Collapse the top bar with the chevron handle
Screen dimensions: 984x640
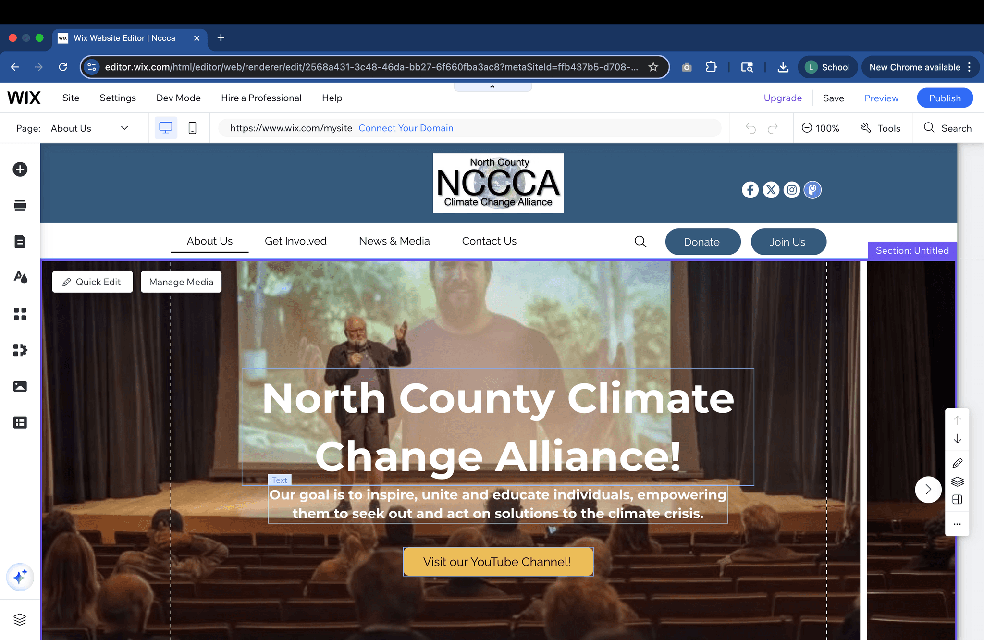[x=492, y=87]
